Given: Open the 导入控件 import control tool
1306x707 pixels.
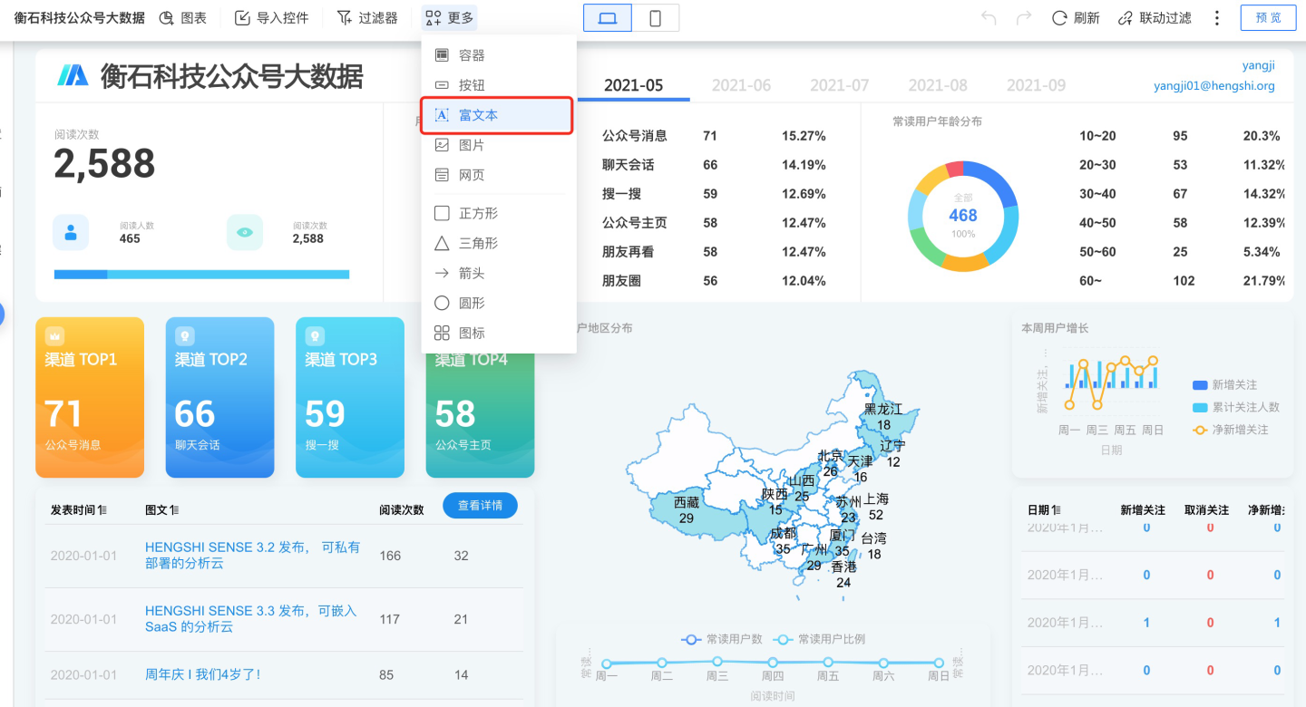Looking at the screenshot, I should (271, 18).
